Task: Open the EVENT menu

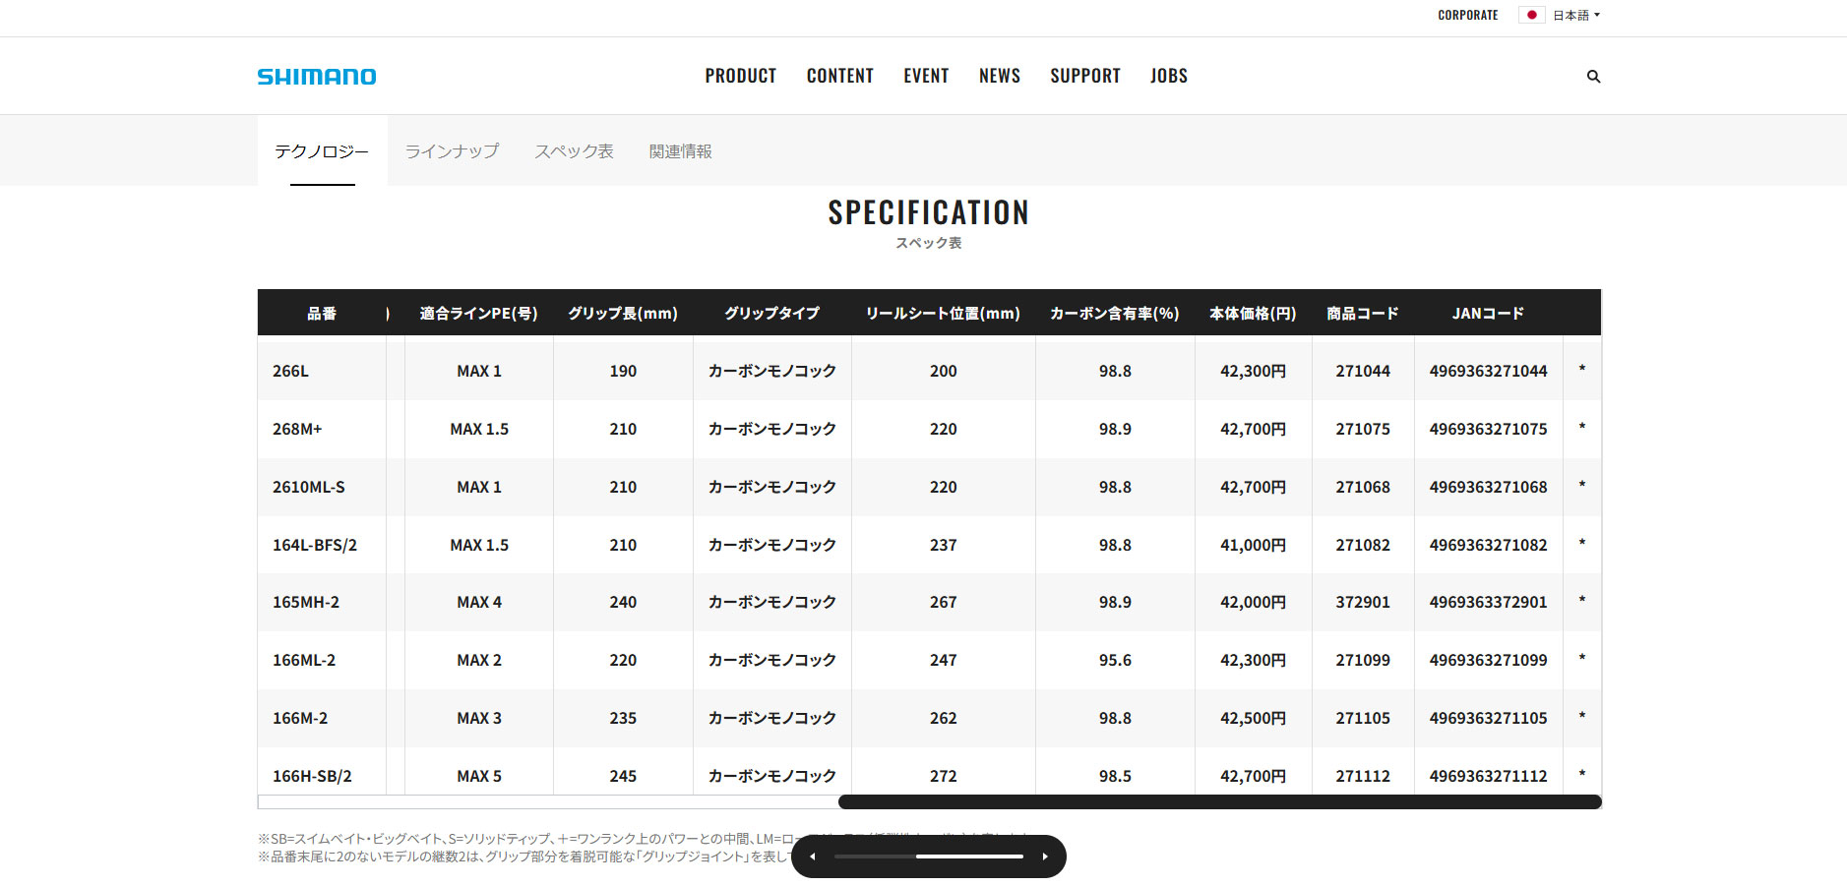Action: pyautogui.click(x=926, y=76)
